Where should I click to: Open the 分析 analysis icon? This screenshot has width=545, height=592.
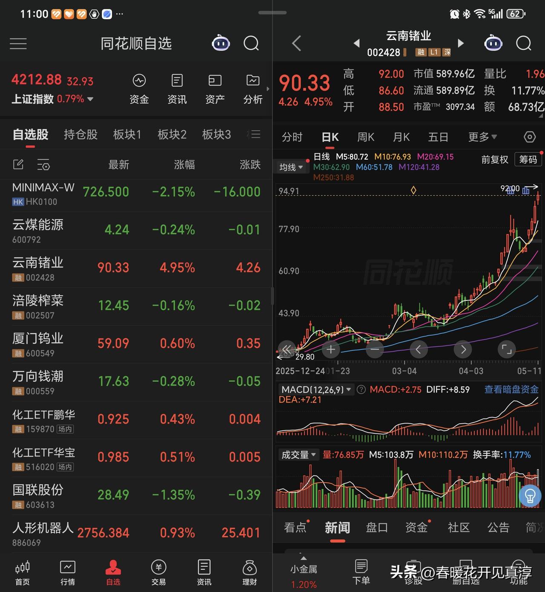(x=253, y=89)
